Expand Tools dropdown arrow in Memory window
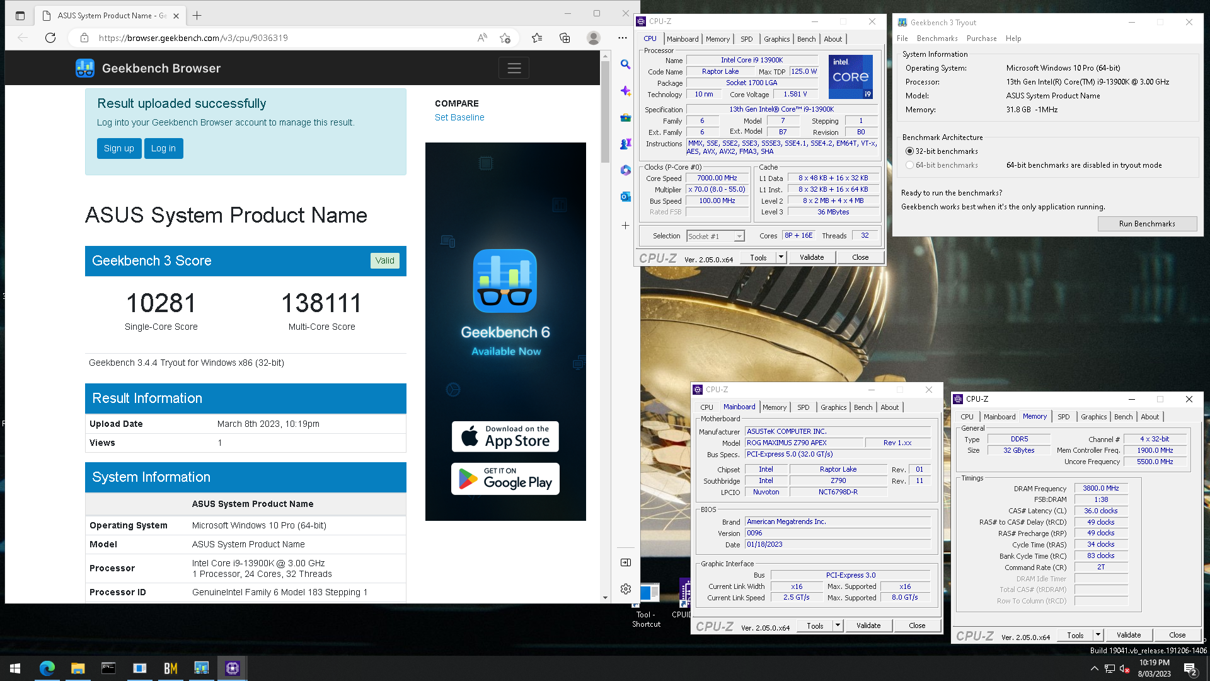The height and width of the screenshot is (681, 1210). (x=1098, y=635)
